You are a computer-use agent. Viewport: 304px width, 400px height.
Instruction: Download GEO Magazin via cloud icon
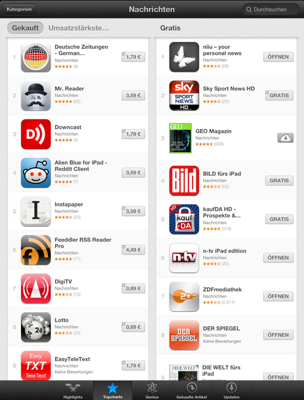point(285,138)
